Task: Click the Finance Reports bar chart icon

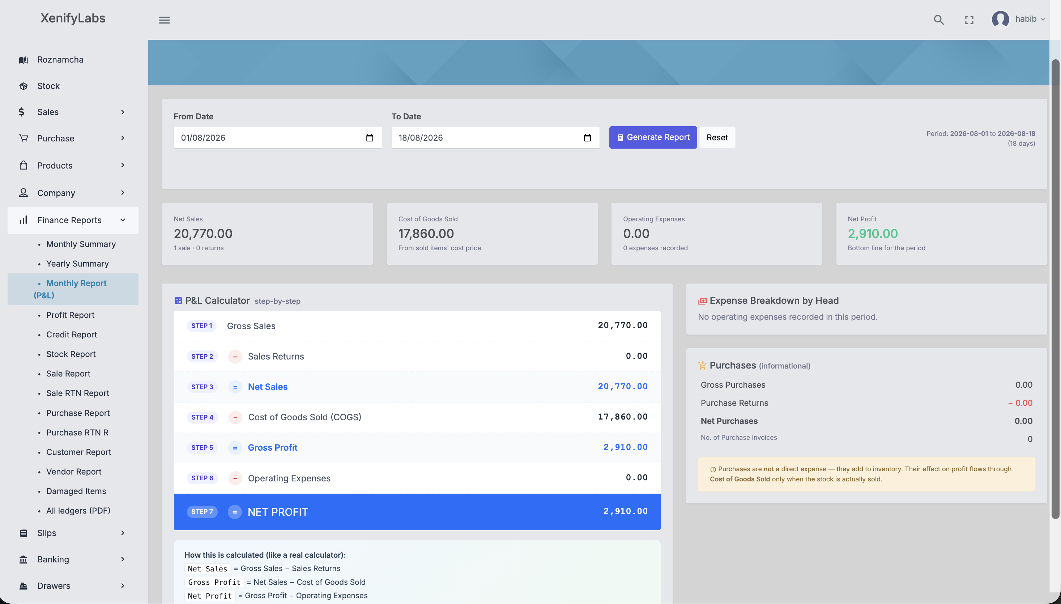Action: click(24, 220)
